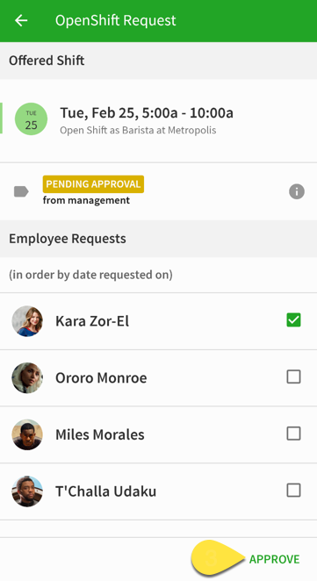
Task: Click the OpenShift Request title
Action: pyautogui.click(x=116, y=20)
